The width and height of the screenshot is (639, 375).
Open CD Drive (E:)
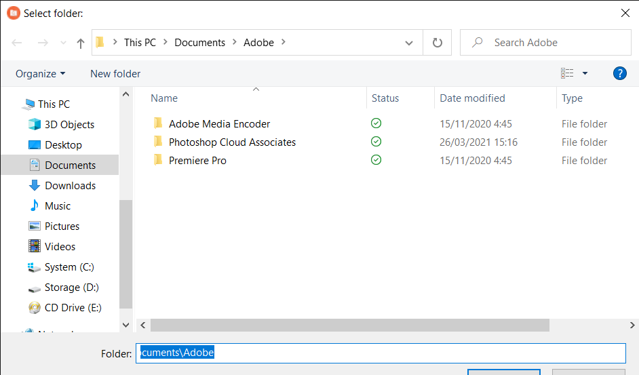pos(73,308)
